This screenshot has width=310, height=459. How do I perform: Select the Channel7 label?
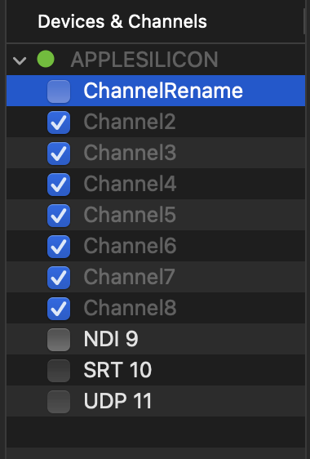pyautogui.click(x=129, y=277)
